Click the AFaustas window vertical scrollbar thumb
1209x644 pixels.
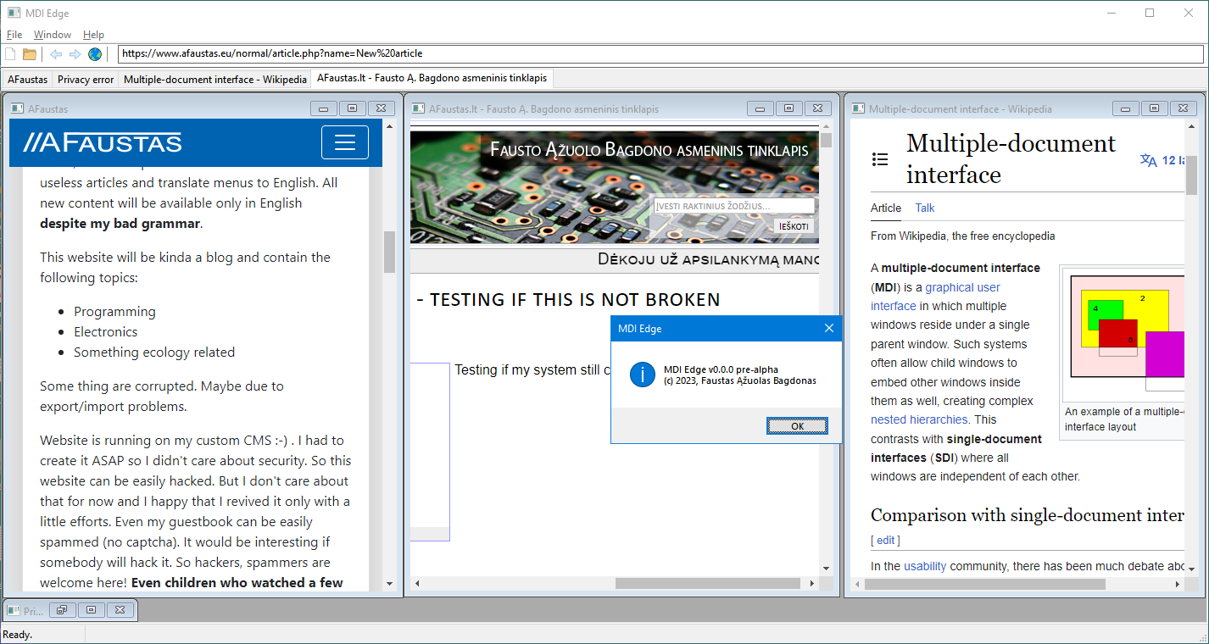(390, 252)
